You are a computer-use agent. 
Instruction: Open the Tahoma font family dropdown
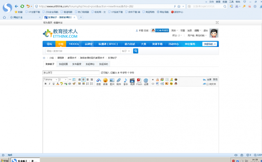[x=51, y=80]
